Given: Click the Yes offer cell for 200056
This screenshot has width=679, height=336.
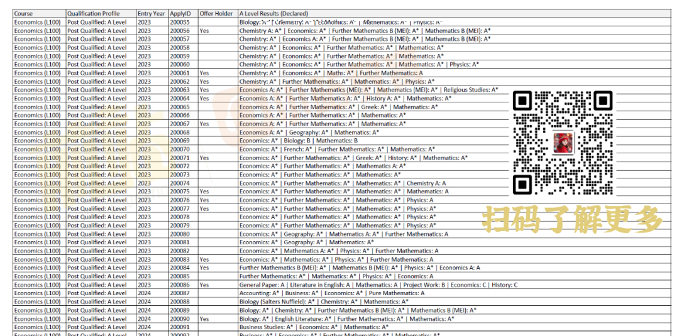Looking at the screenshot, I should [x=218, y=31].
